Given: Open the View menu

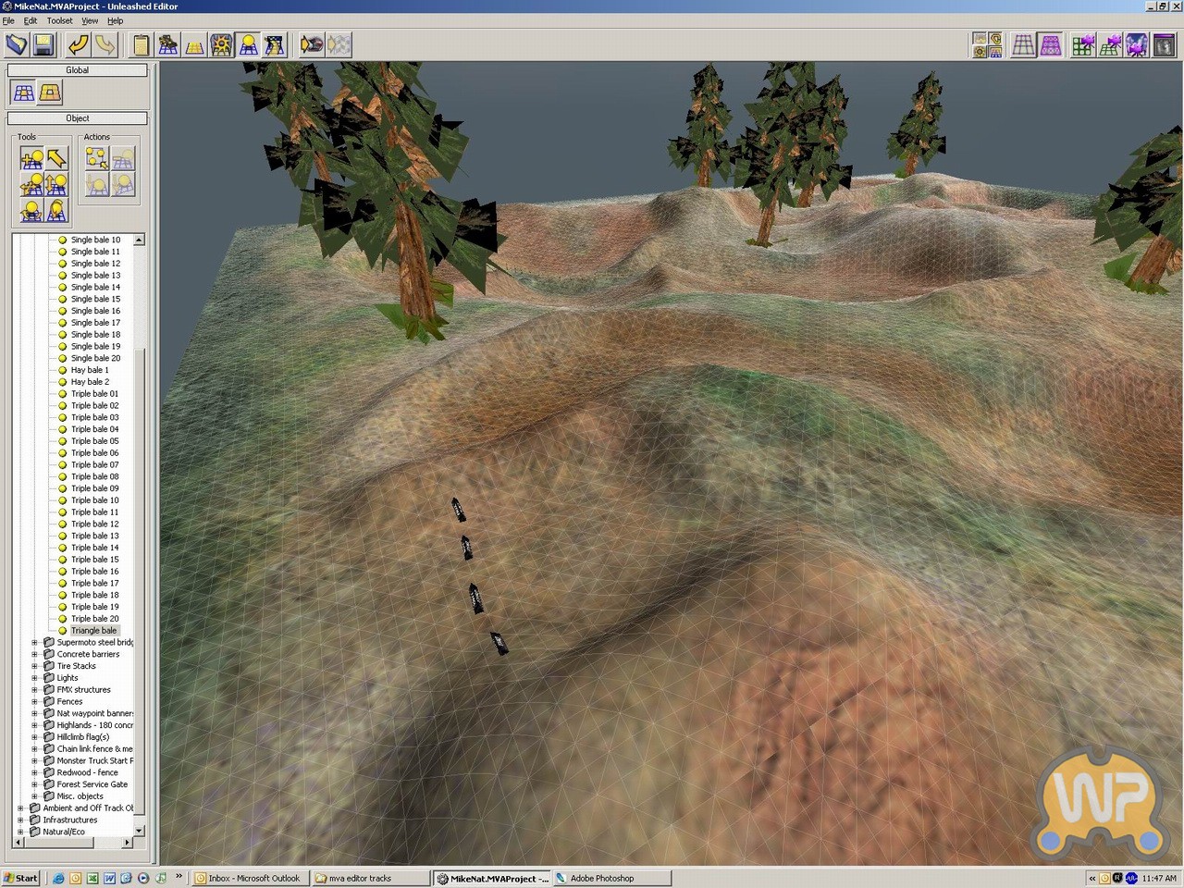Looking at the screenshot, I should pyautogui.click(x=90, y=20).
